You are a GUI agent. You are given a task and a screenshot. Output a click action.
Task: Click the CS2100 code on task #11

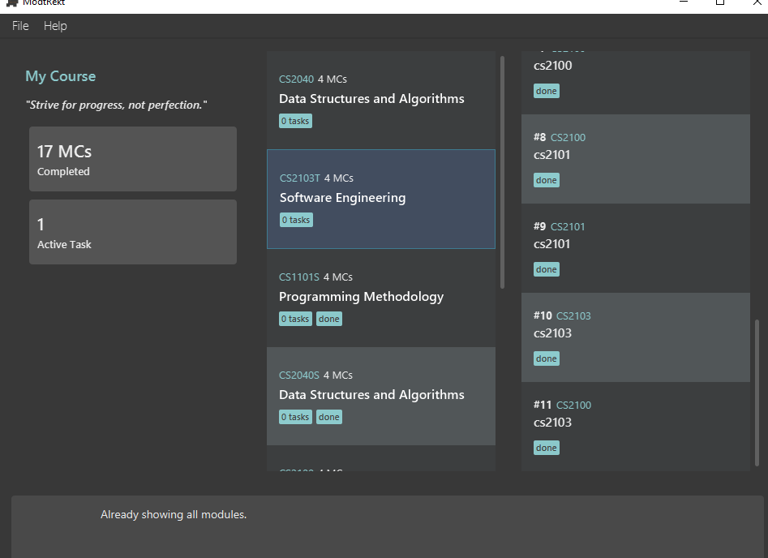point(573,406)
